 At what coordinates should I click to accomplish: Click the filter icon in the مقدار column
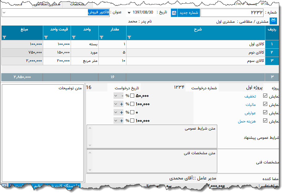pos(103,37)
